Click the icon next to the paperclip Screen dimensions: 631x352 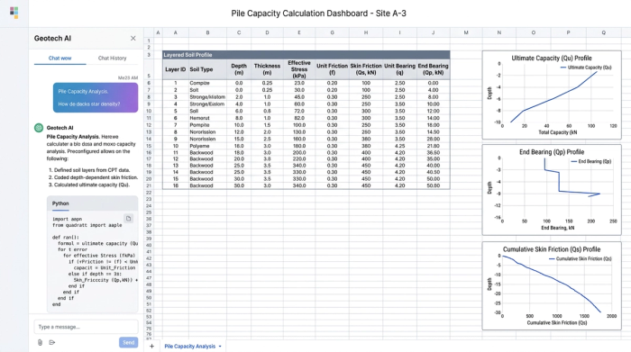52,342
